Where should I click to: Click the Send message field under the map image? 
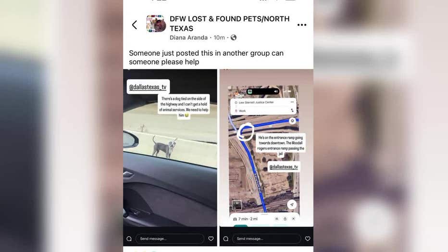point(266,239)
